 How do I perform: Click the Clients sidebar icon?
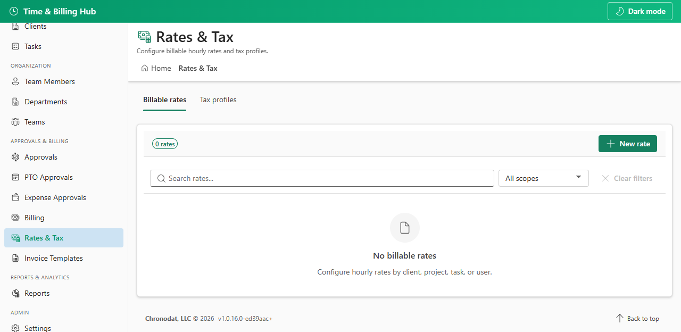tap(15, 26)
